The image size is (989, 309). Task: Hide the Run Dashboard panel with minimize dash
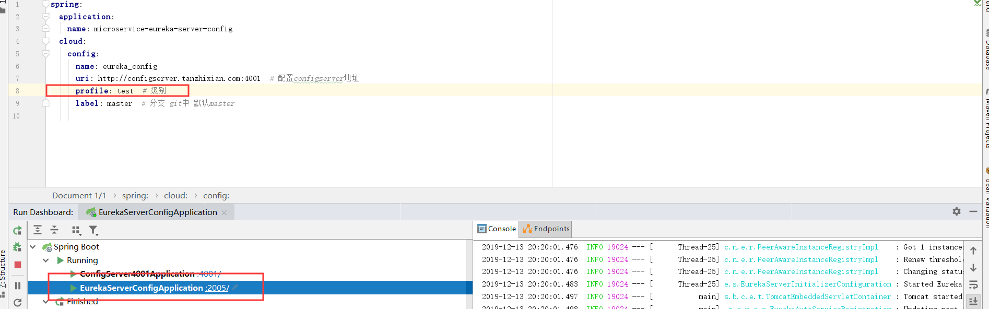973,211
